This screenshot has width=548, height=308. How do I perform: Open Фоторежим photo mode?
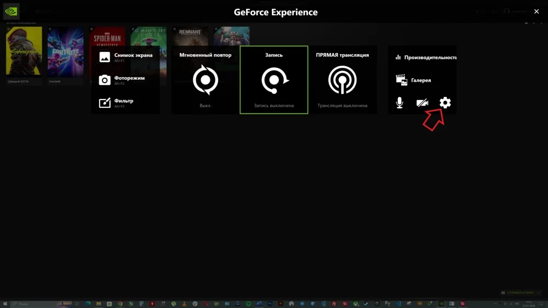[x=122, y=80]
